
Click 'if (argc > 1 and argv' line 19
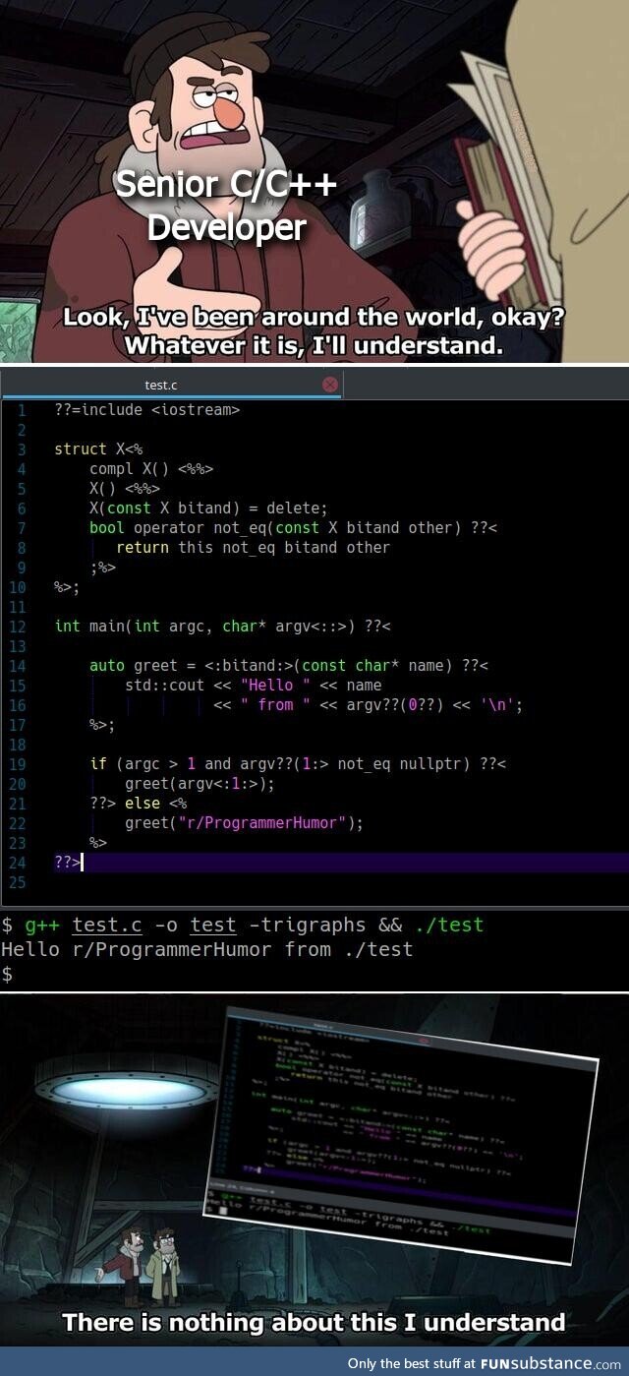298,763
